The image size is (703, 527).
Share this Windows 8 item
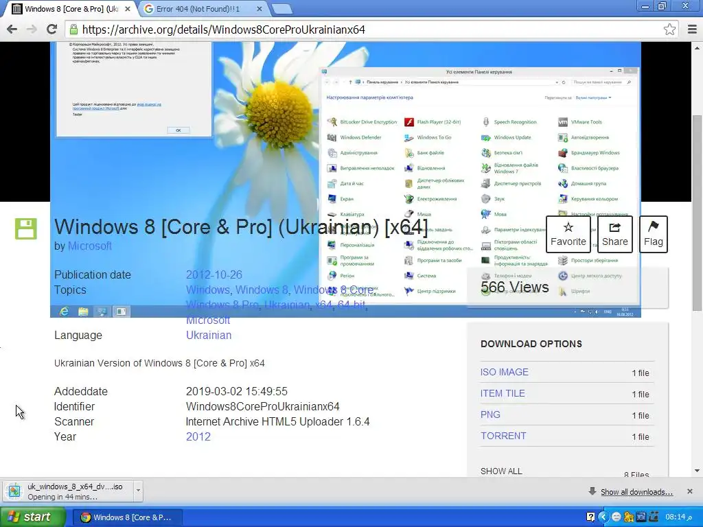tap(614, 235)
